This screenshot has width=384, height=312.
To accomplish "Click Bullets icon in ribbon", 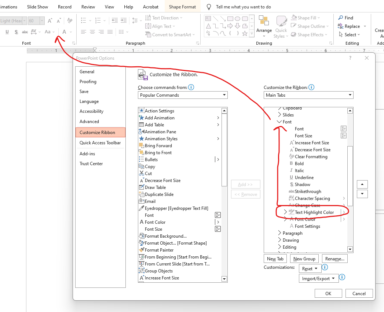I will click(x=84, y=21).
